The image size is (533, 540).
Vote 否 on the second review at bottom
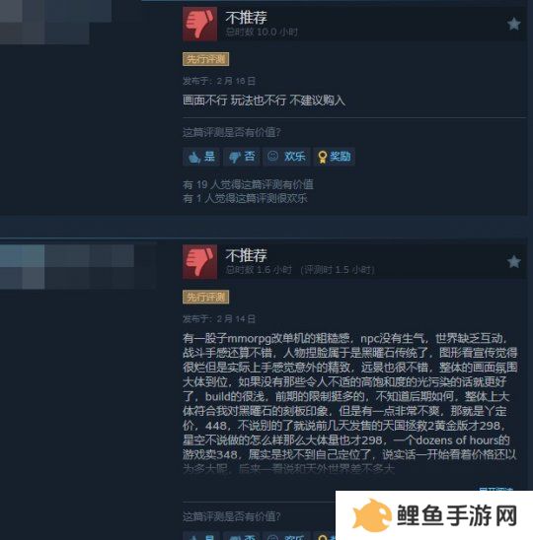[x=242, y=536]
